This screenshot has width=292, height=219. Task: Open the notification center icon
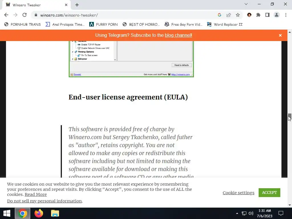(x=281, y=213)
